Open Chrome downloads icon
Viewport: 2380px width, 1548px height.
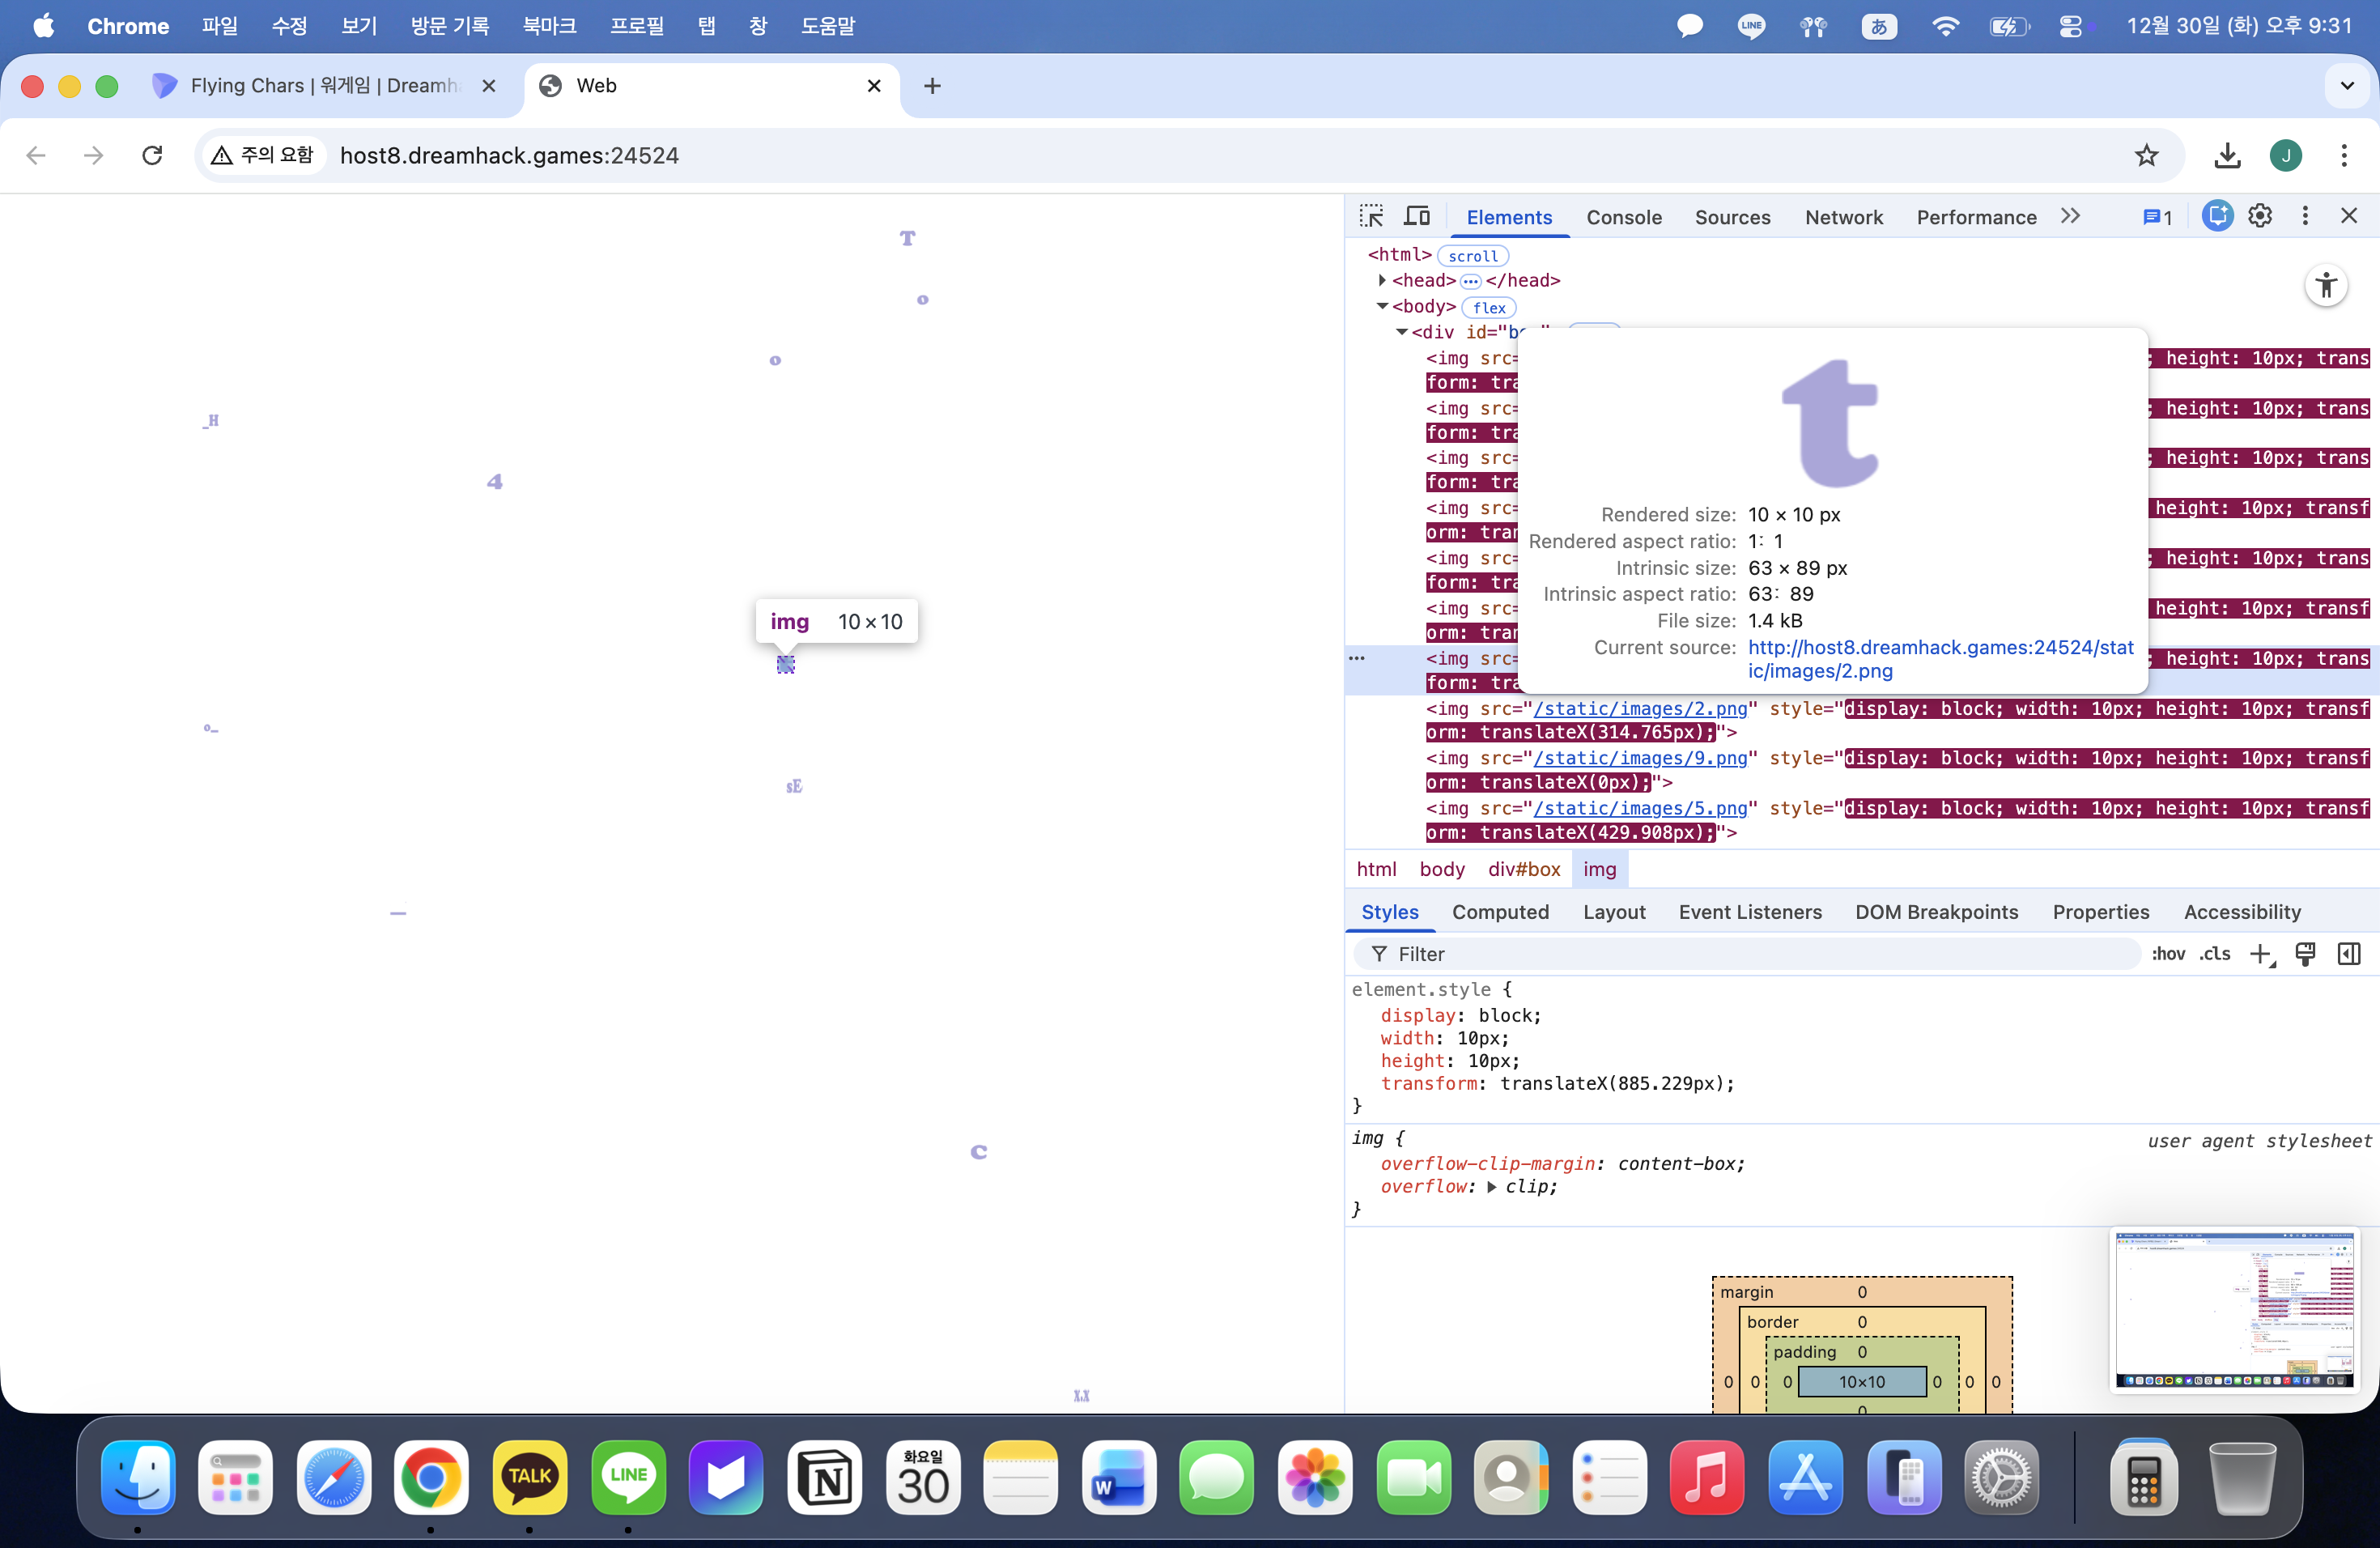tap(2227, 156)
